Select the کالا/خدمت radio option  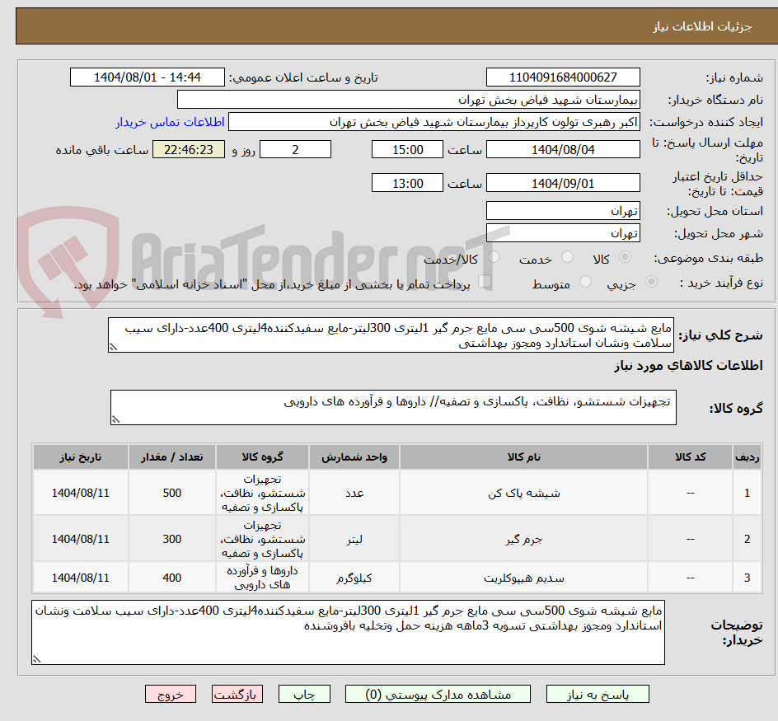pos(494,256)
